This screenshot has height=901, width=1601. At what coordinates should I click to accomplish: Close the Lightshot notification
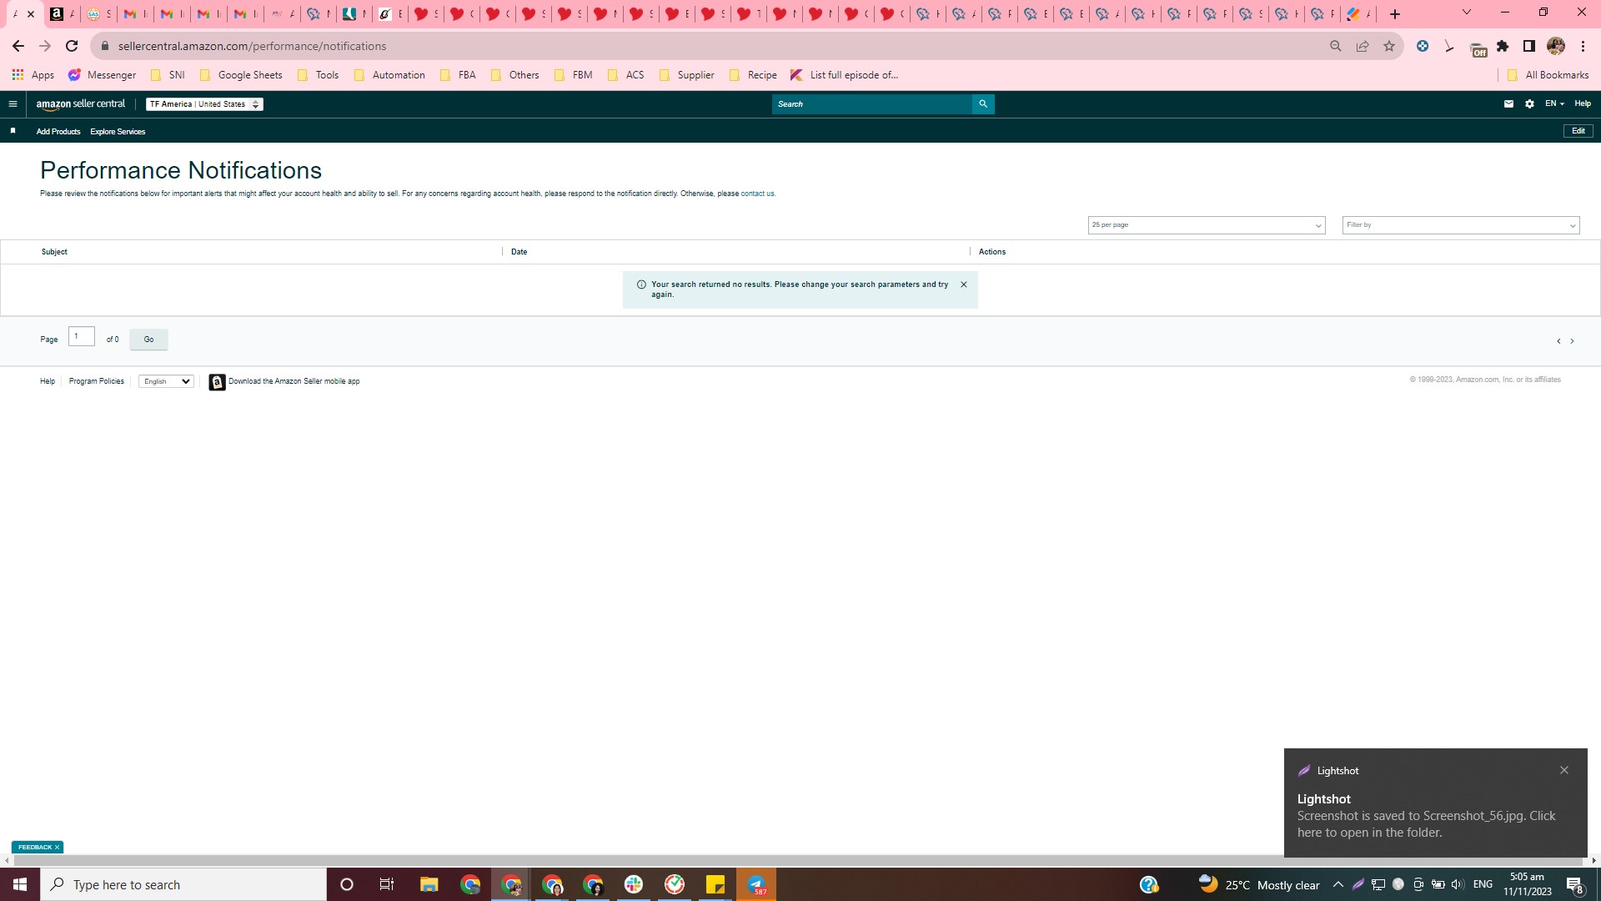[x=1564, y=770]
